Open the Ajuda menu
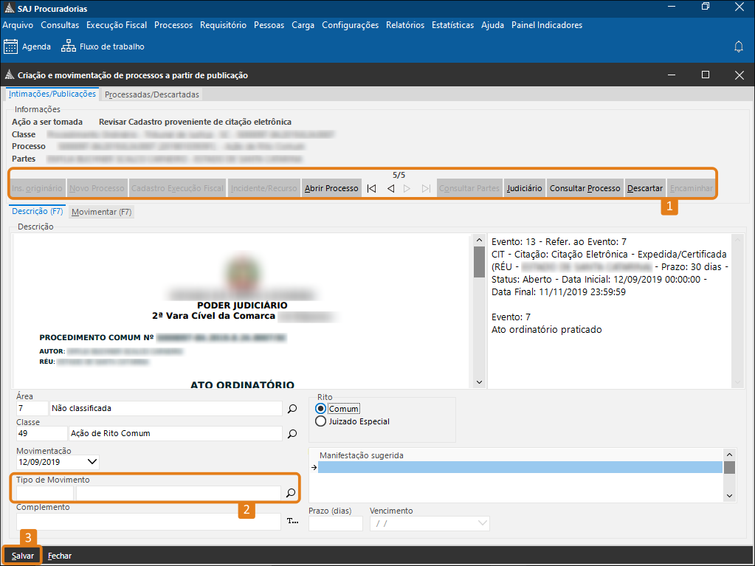The height and width of the screenshot is (566, 755). tap(492, 25)
